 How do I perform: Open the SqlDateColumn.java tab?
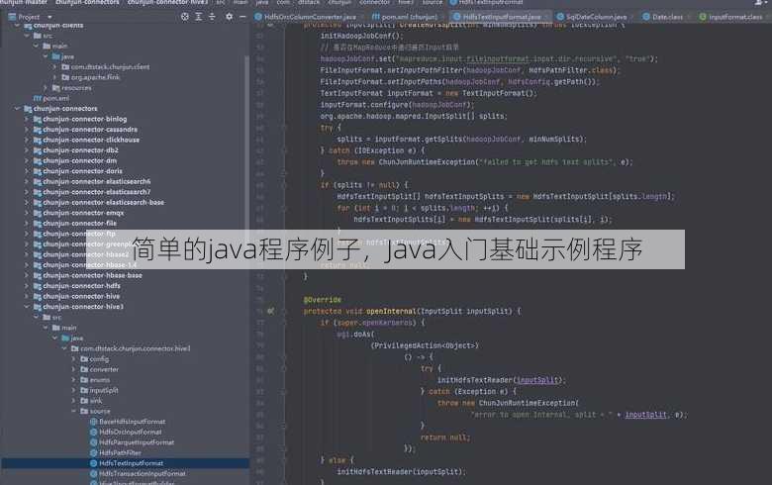point(592,17)
